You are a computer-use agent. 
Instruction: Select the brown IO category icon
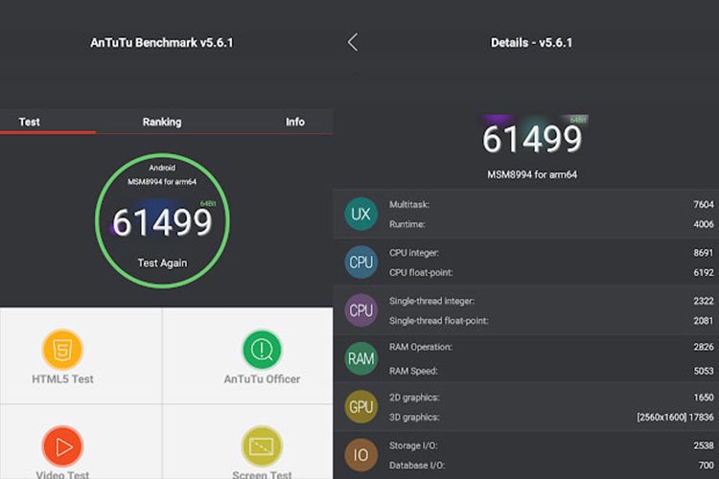[360, 455]
